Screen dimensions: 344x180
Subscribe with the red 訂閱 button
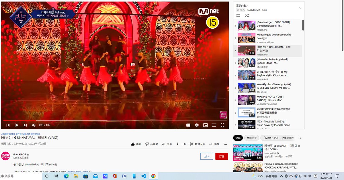coord(222,156)
